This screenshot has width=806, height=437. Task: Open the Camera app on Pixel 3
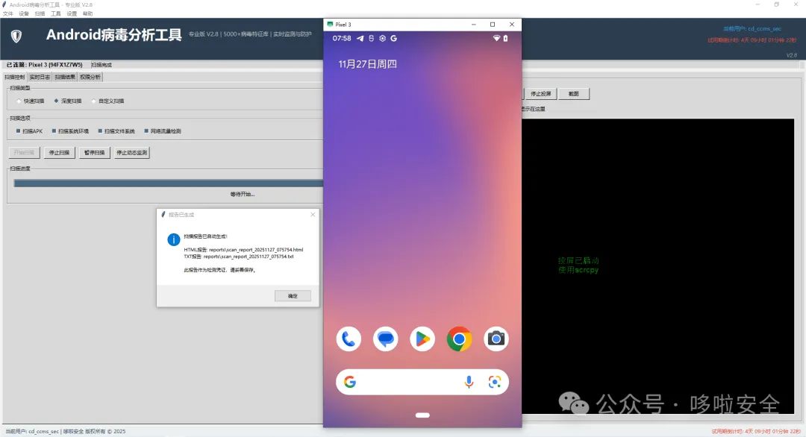click(x=496, y=339)
